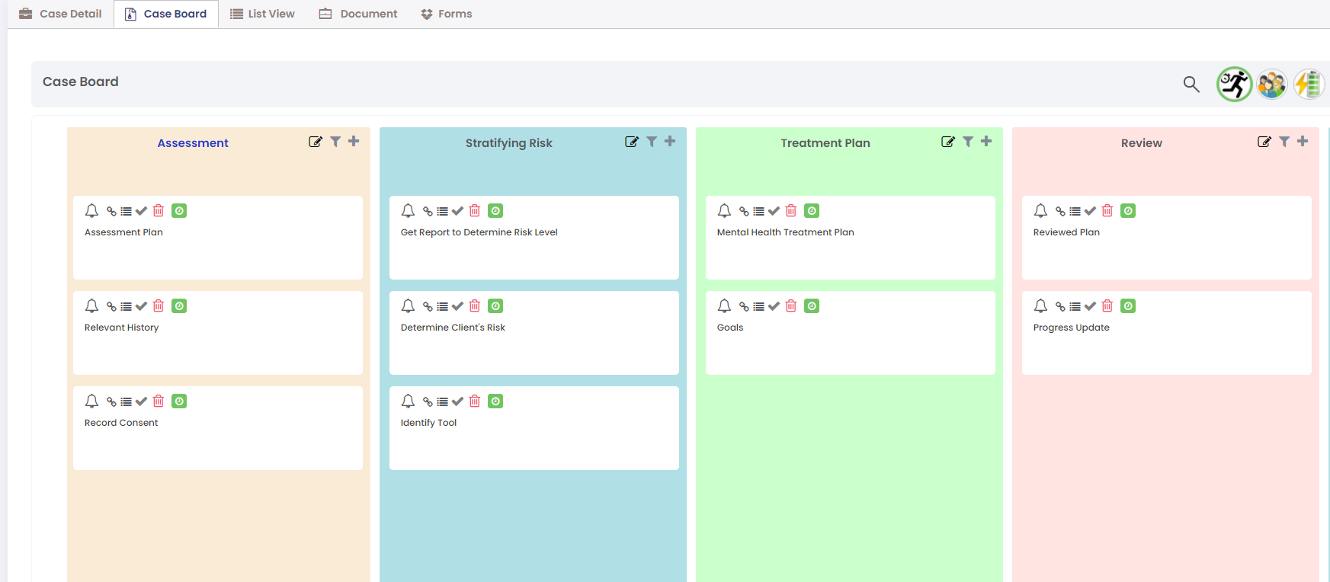Go to the Forms tab
Viewport: 1330px width, 582px height.
(x=447, y=14)
